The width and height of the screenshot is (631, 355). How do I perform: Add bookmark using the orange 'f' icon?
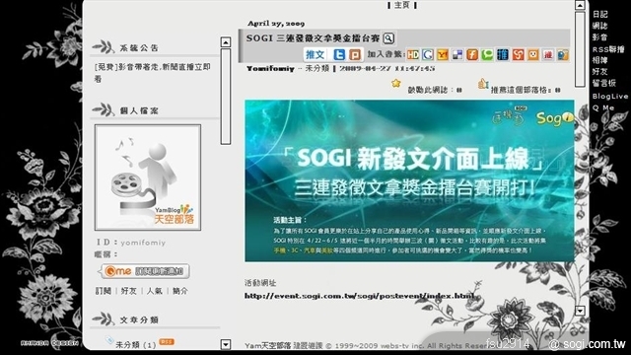click(x=472, y=54)
